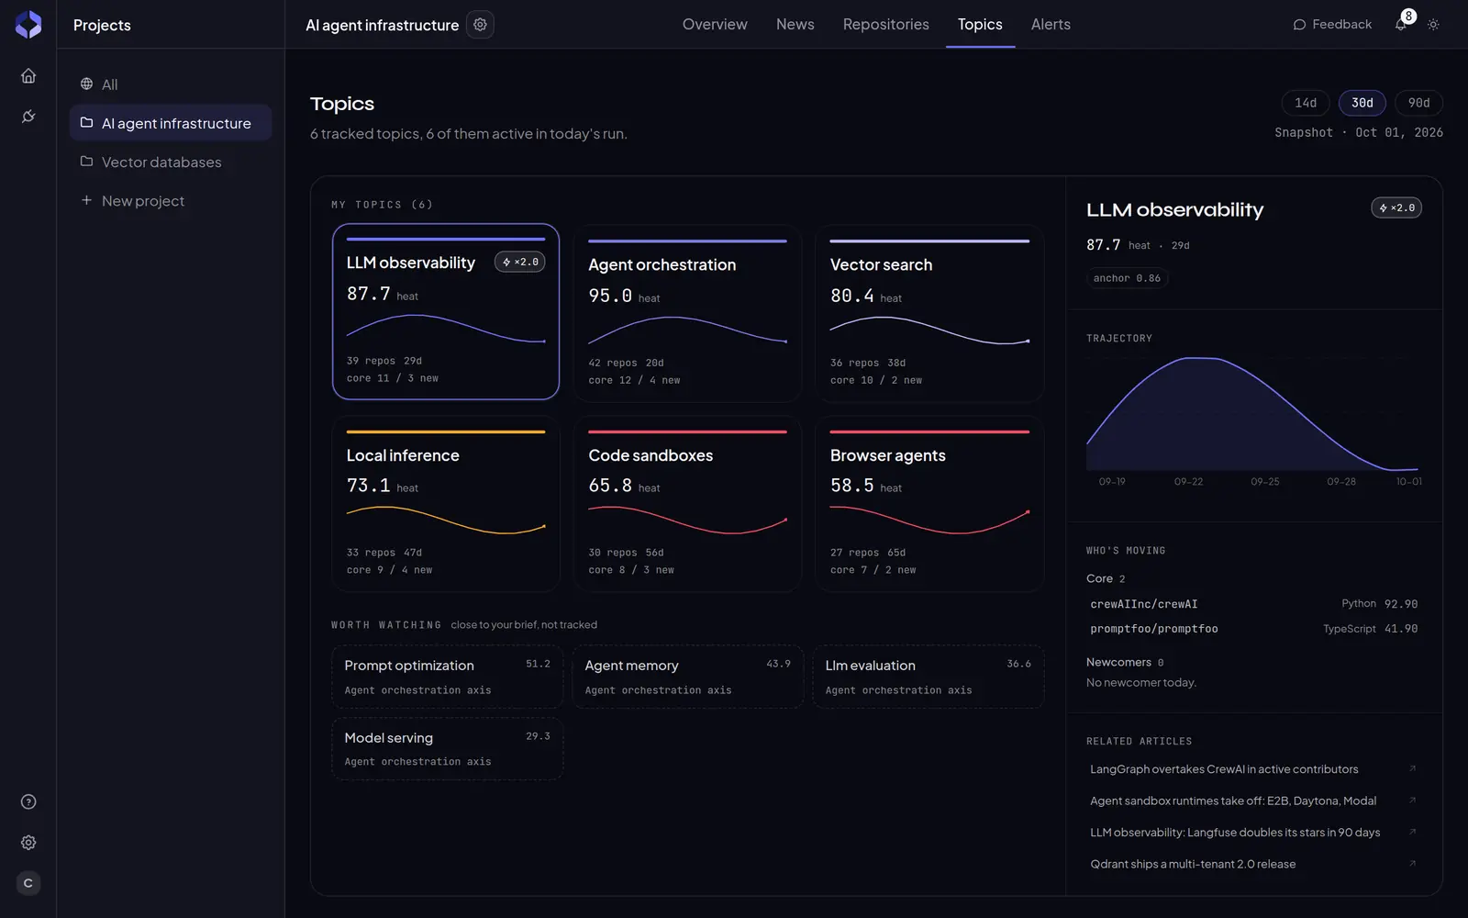Open settings gear in left rail

(x=28, y=843)
